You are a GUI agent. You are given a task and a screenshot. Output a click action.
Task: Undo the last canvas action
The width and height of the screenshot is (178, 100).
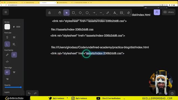pos(29,93)
